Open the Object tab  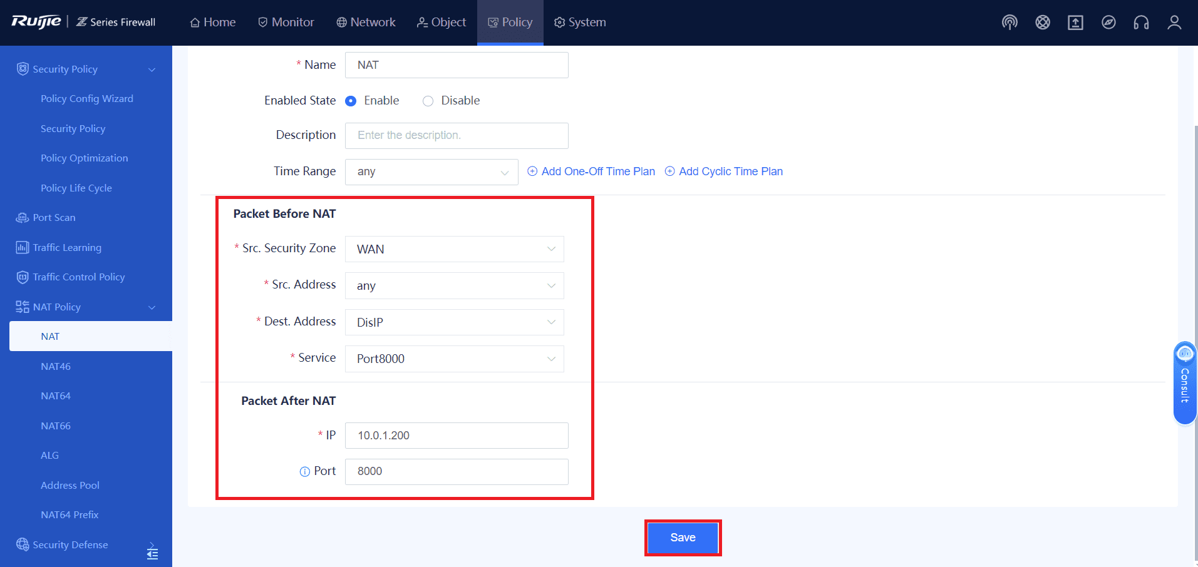[442, 23]
